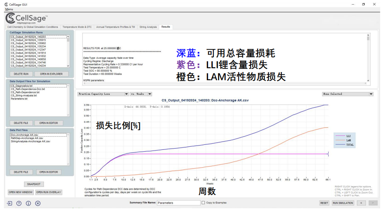Click OPEN IN EDITOR under Data Plot Files
Screen dimensions: 381x209
tap(48, 172)
